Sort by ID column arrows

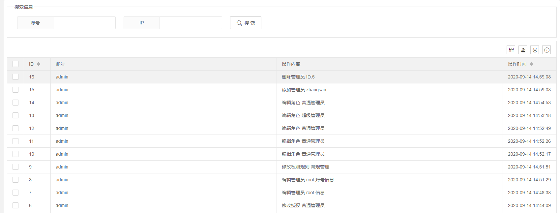coord(39,64)
